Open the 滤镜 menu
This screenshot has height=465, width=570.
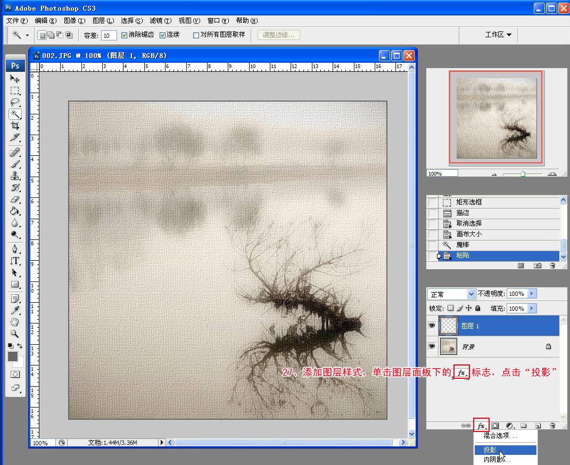point(161,21)
